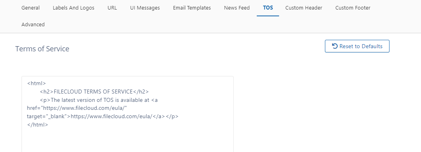Open the Custom Header tab

click(x=304, y=8)
